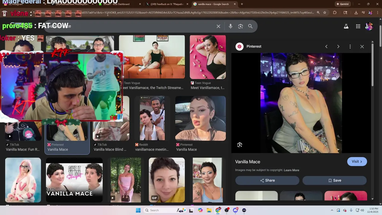Open Pinterest car selfie Vanilla Mace result

pos(201,118)
